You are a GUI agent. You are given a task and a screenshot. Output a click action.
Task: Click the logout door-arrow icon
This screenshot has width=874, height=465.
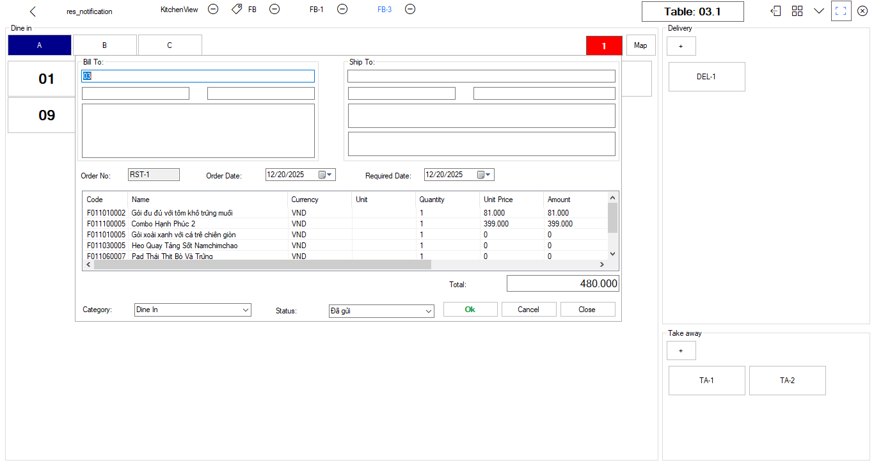775,11
